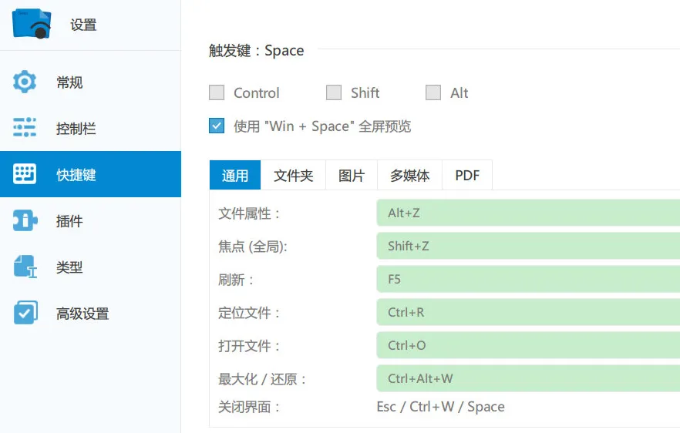Disable "Win + Space" 全屏预览 checkbox
This screenshot has width=680, height=433.
click(217, 126)
